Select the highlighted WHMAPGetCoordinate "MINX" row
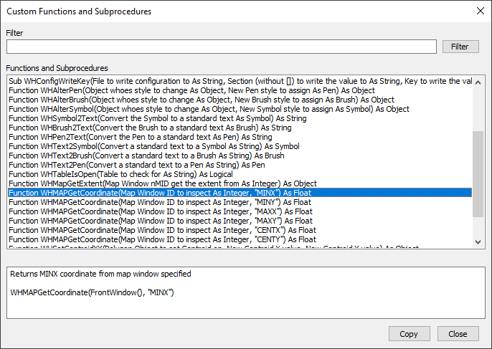492x349 pixels. pyautogui.click(x=240, y=193)
